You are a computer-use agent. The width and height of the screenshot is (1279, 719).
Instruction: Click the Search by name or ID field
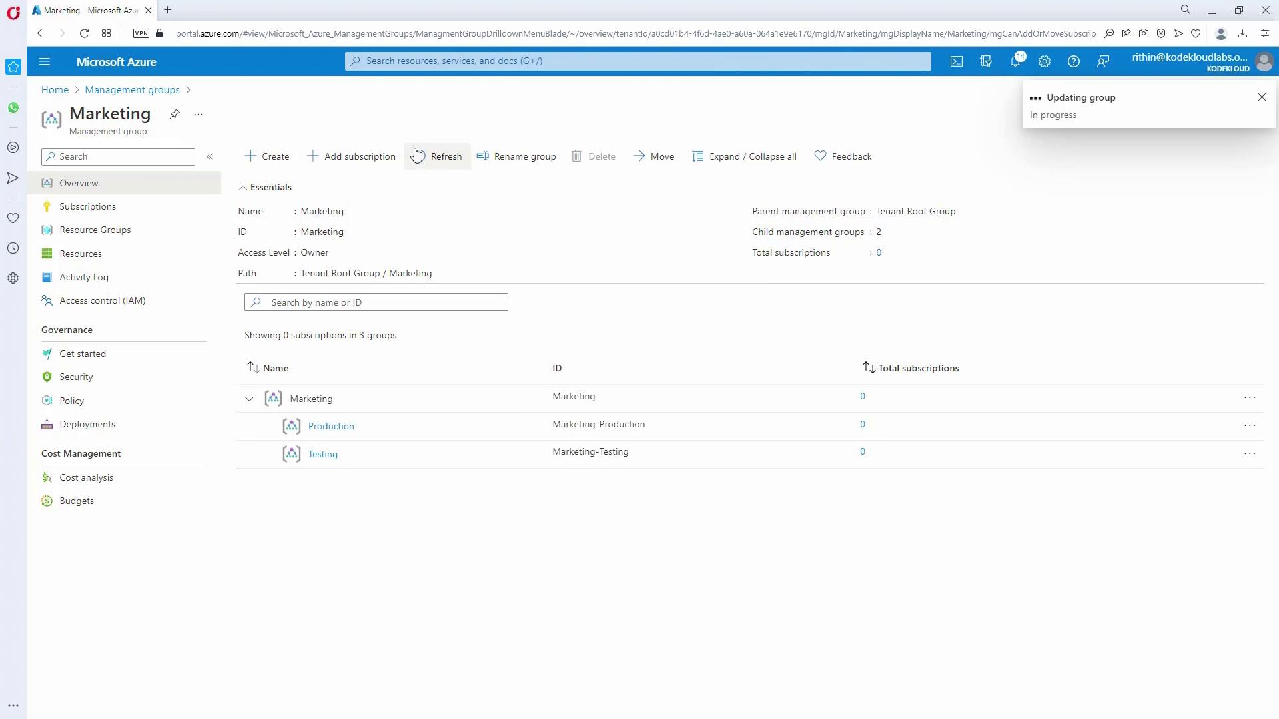376,302
